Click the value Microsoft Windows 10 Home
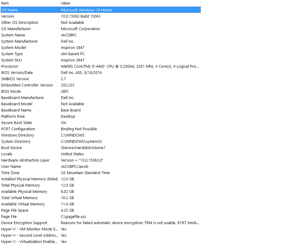The height and width of the screenshot is (245, 304). click(x=86, y=10)
